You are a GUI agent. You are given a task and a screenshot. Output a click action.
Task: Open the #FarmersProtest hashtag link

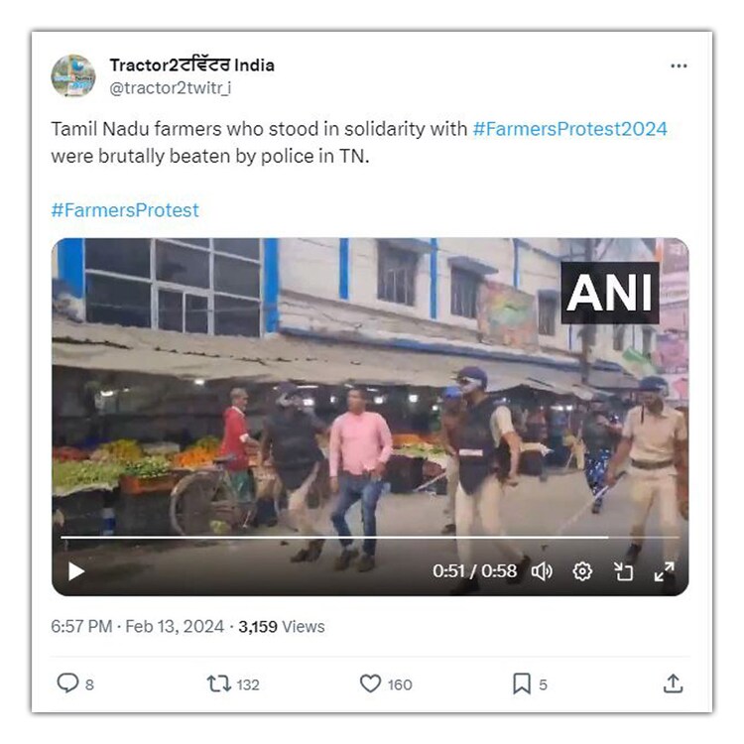[x=125, y=210]
